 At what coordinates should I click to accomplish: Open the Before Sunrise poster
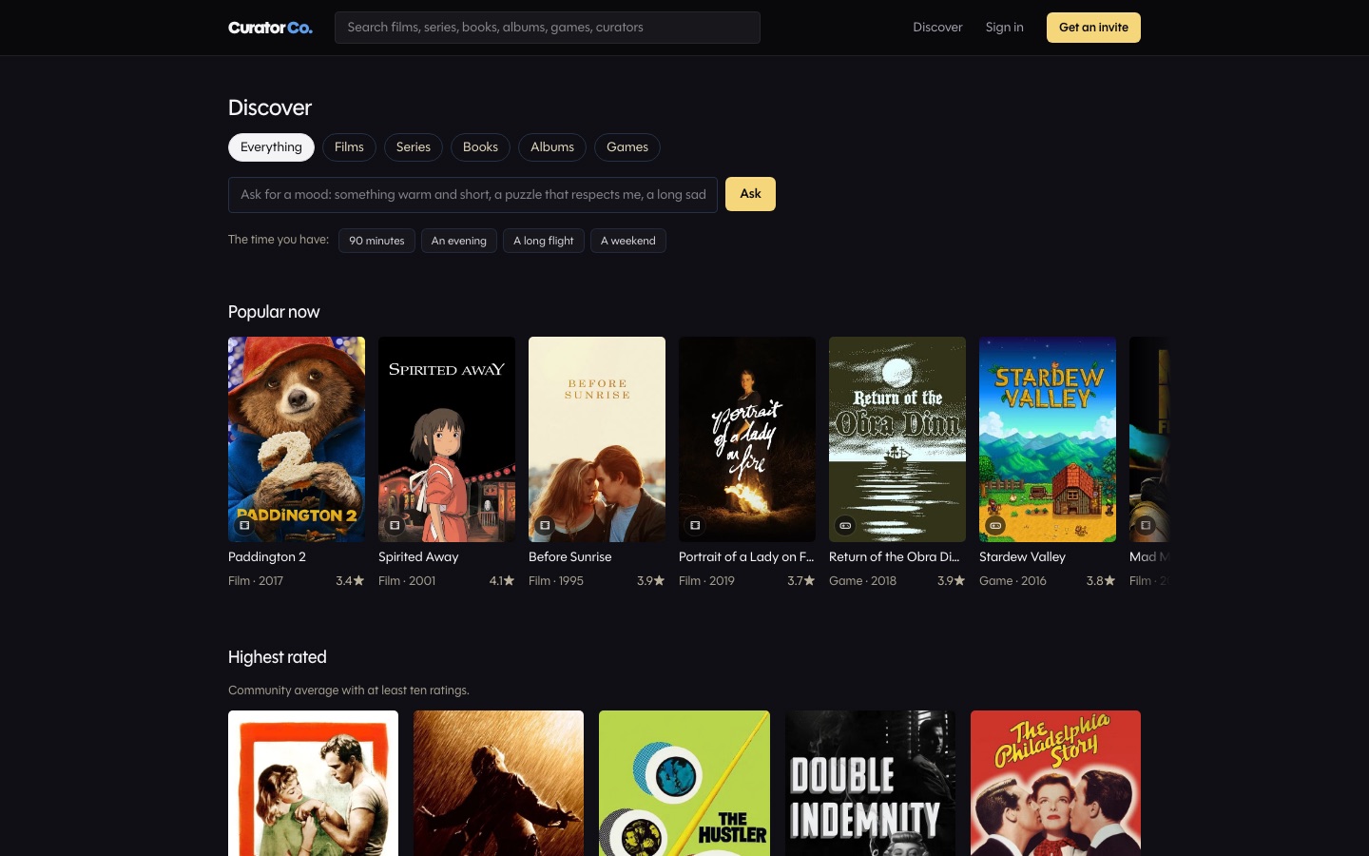tap(597, 439)
